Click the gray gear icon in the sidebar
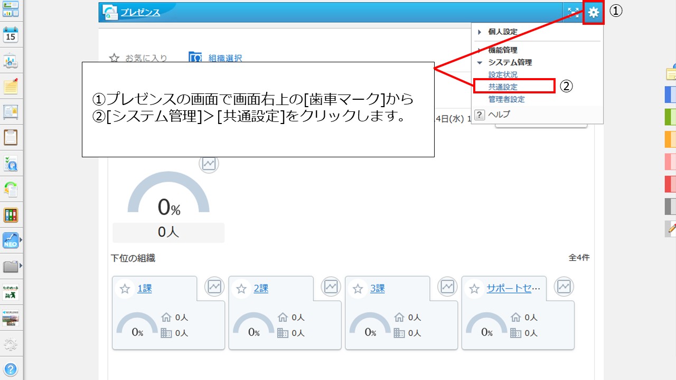 (x=11, y=345)
